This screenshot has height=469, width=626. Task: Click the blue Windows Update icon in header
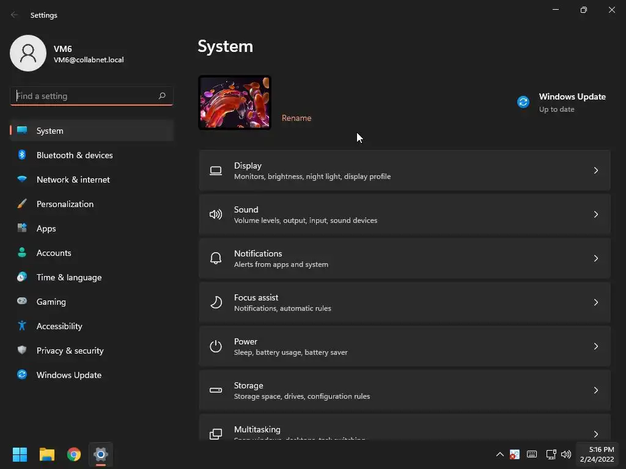coord(523,102)
